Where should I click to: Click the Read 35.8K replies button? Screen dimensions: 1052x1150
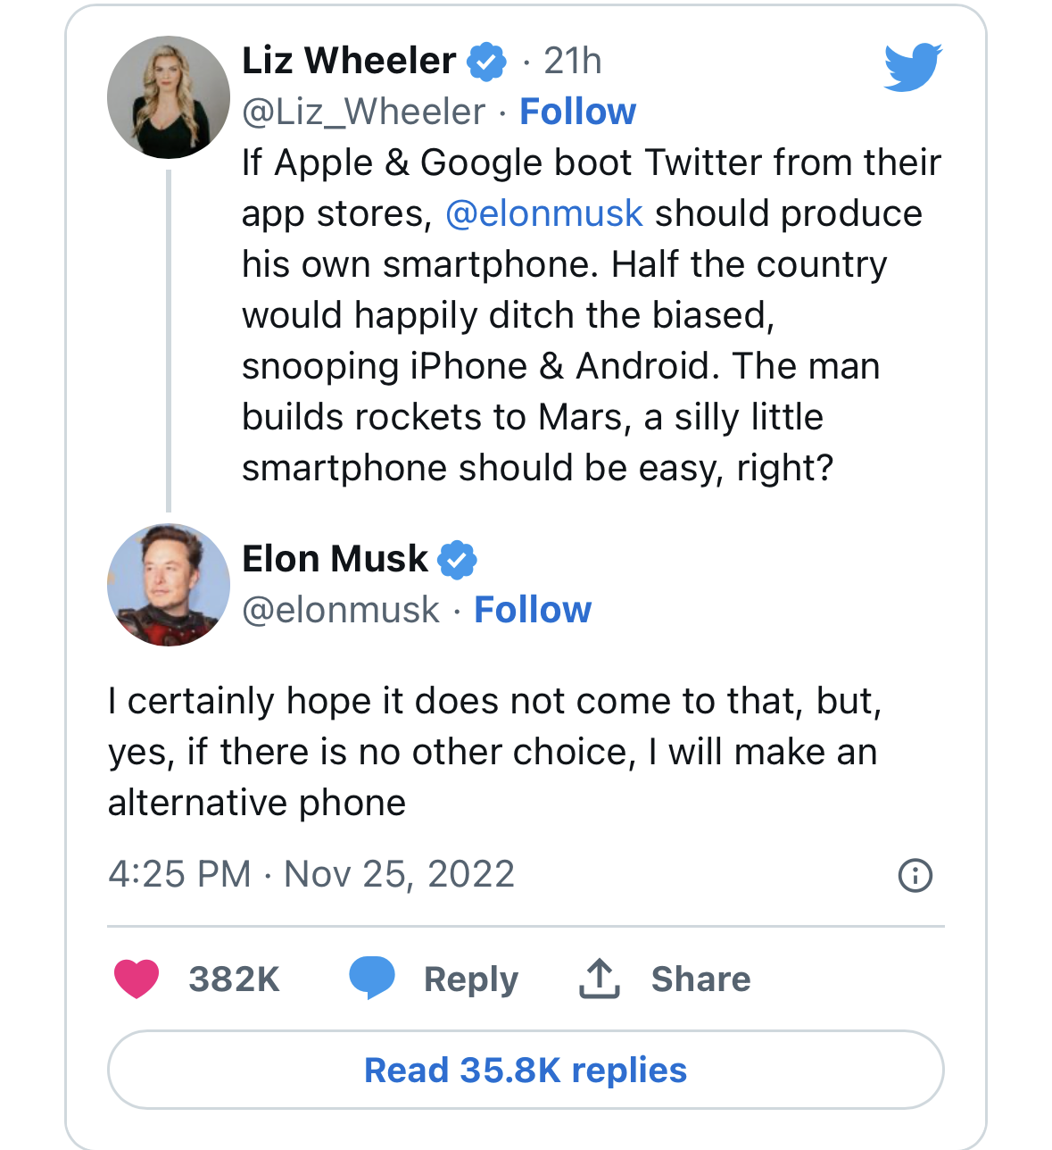coord(526,1070)
